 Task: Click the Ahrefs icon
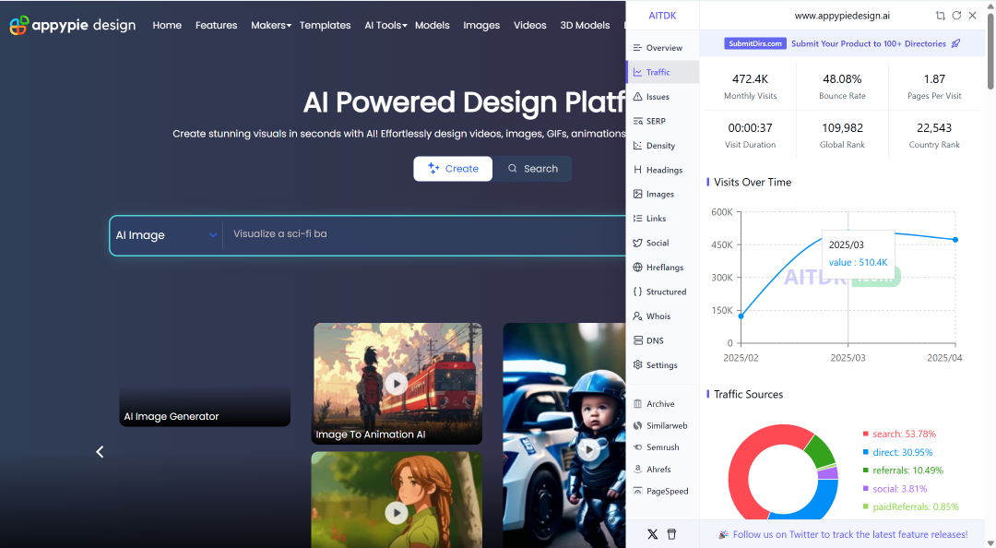pyautogui.click(x=638, y=470)
